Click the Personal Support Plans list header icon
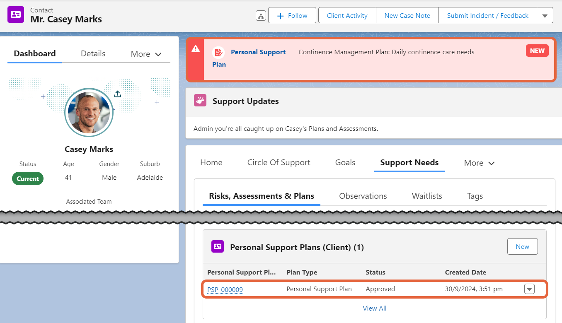Viewport: 562px width, 323px height. click(x=217, y=246)
